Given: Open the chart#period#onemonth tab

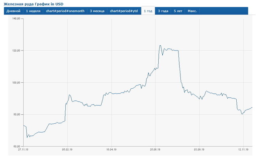Looking at the screenshot, I should pyautogui.click(x=66, y=11).
